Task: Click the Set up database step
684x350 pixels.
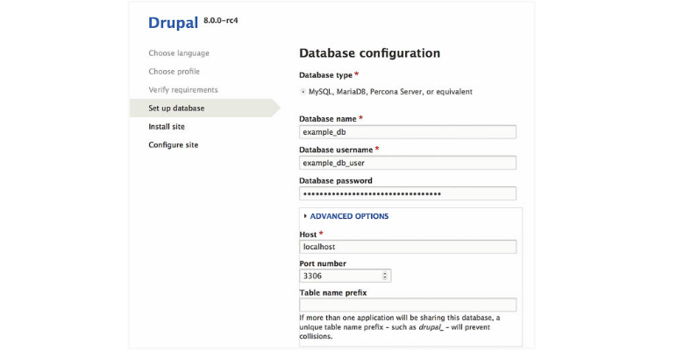Action: pos(176,108)
